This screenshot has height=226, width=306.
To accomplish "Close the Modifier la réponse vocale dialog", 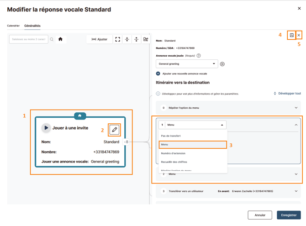I will coord(299,8).
